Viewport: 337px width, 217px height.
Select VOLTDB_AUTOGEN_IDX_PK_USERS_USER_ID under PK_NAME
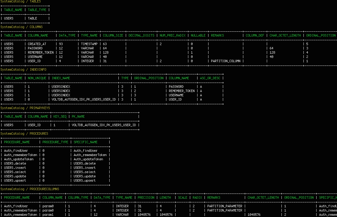click(104, 125)
